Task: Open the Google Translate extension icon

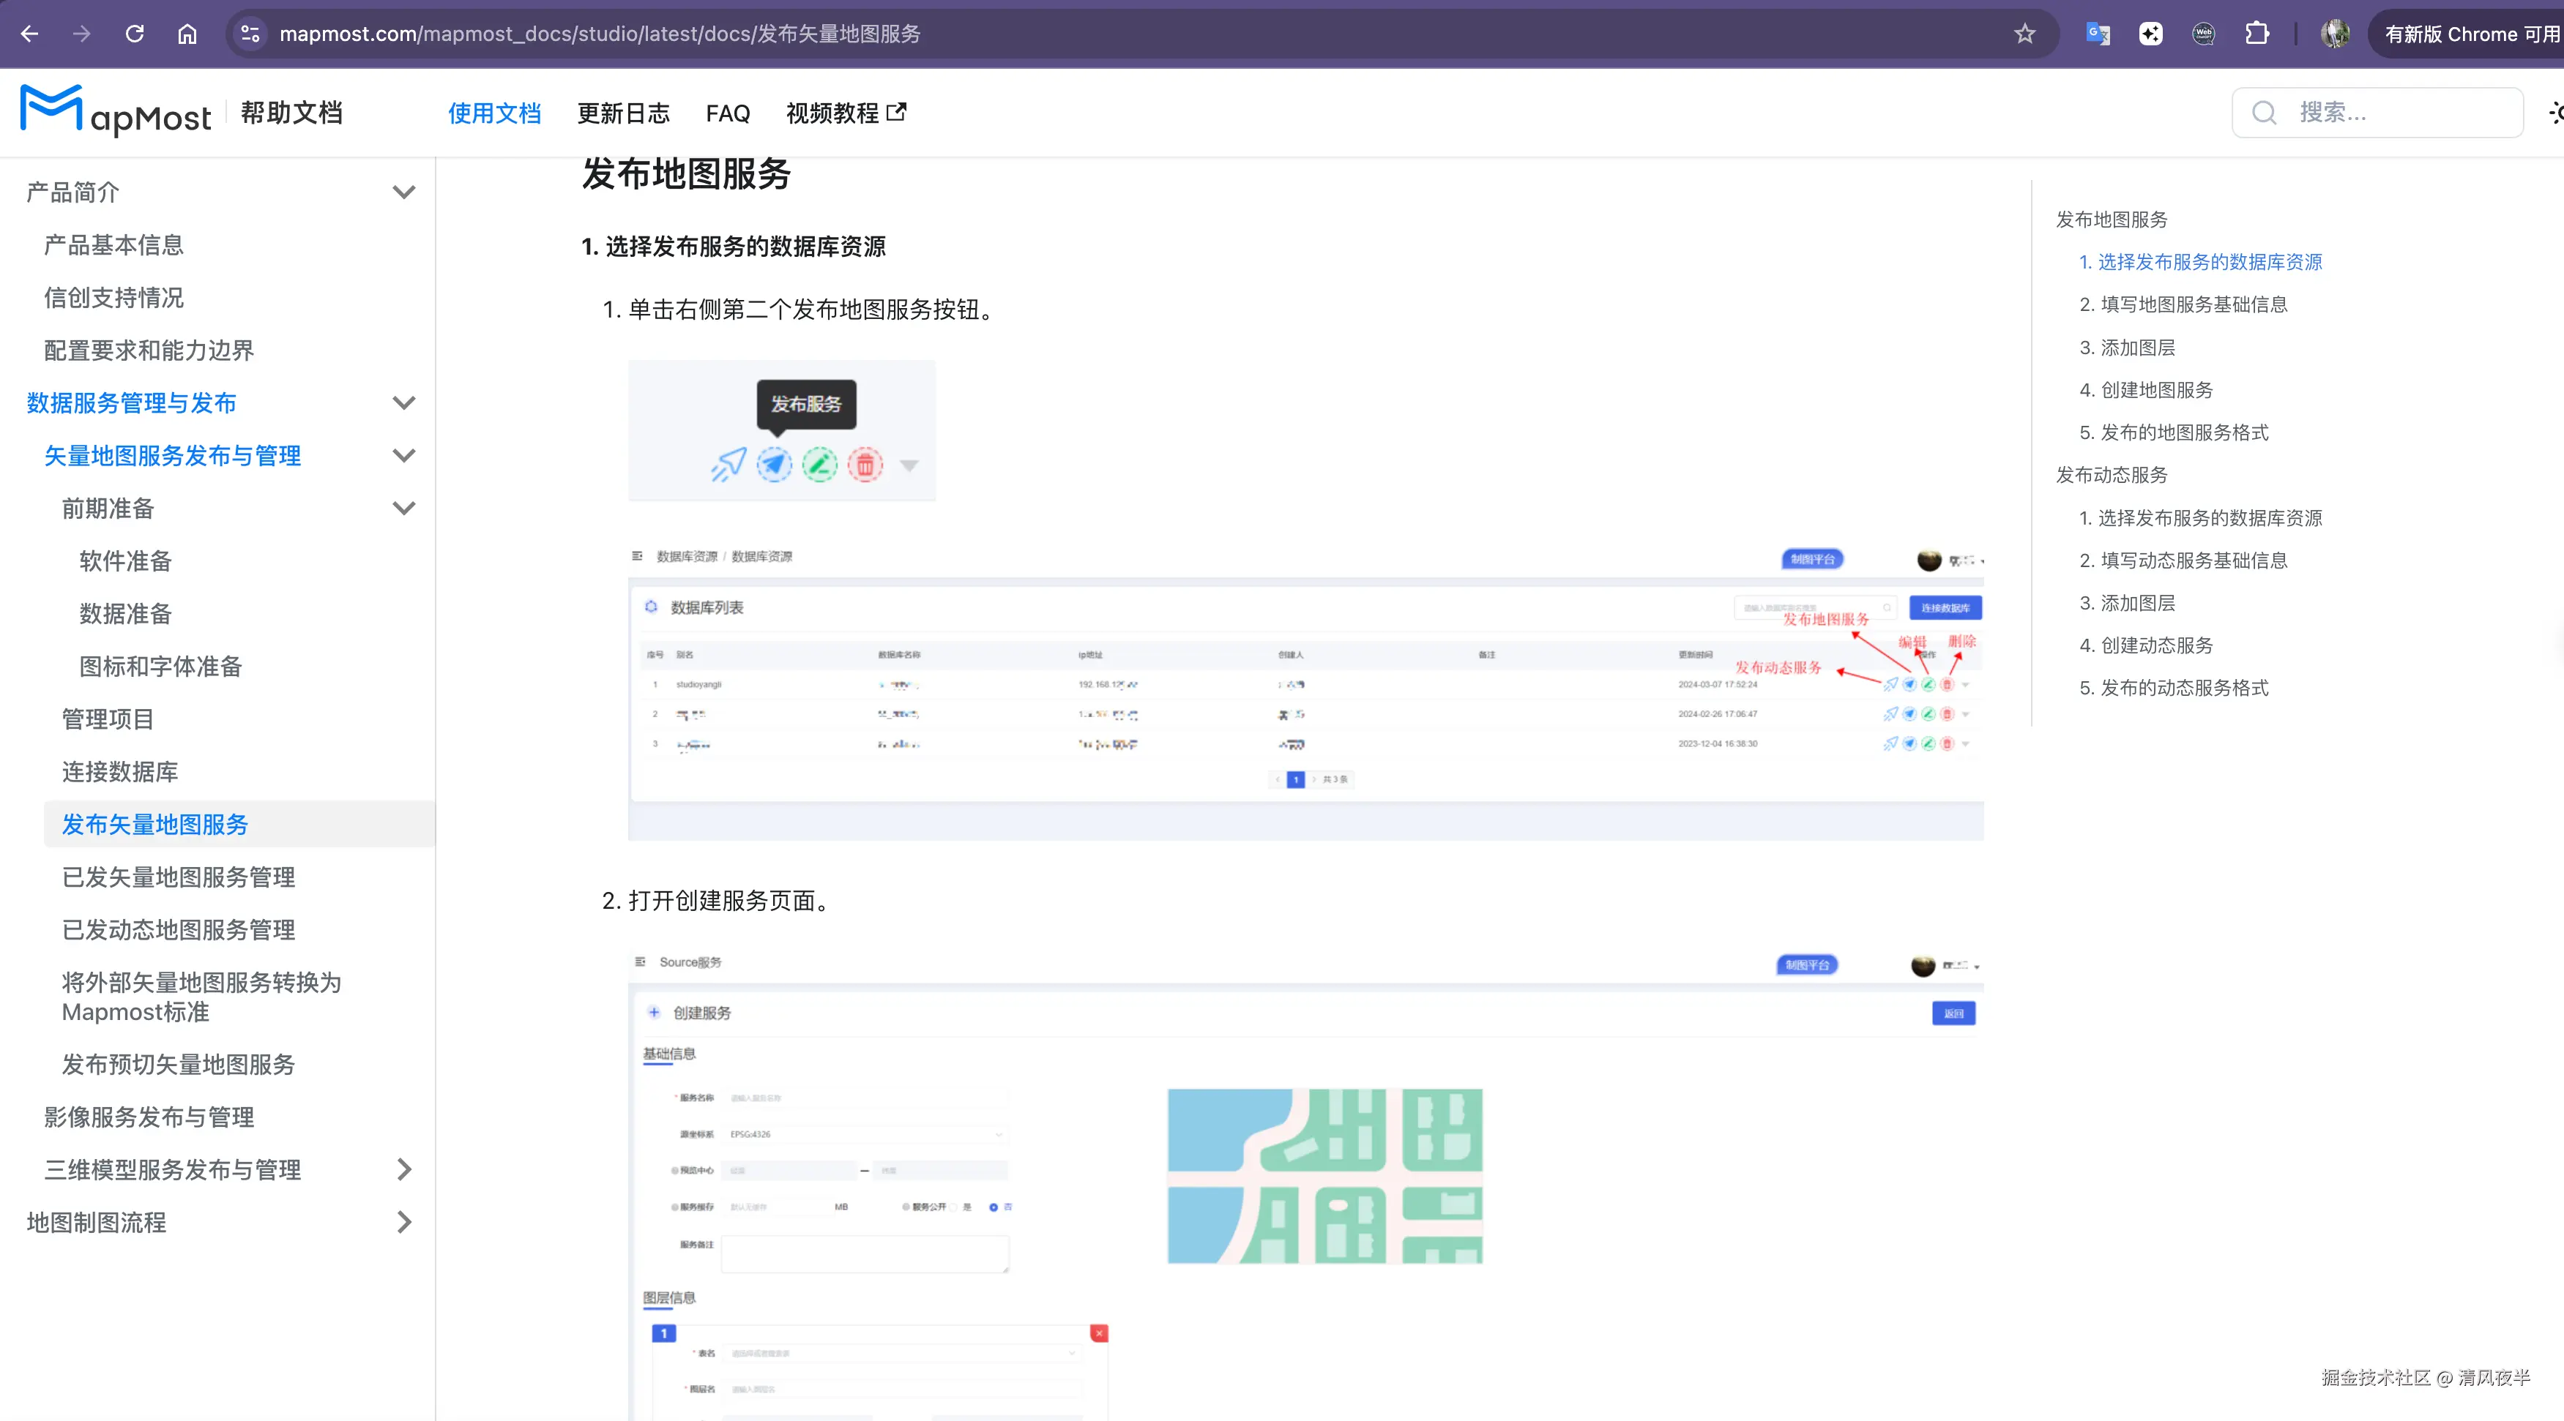Action: (x=2097, y=34)
